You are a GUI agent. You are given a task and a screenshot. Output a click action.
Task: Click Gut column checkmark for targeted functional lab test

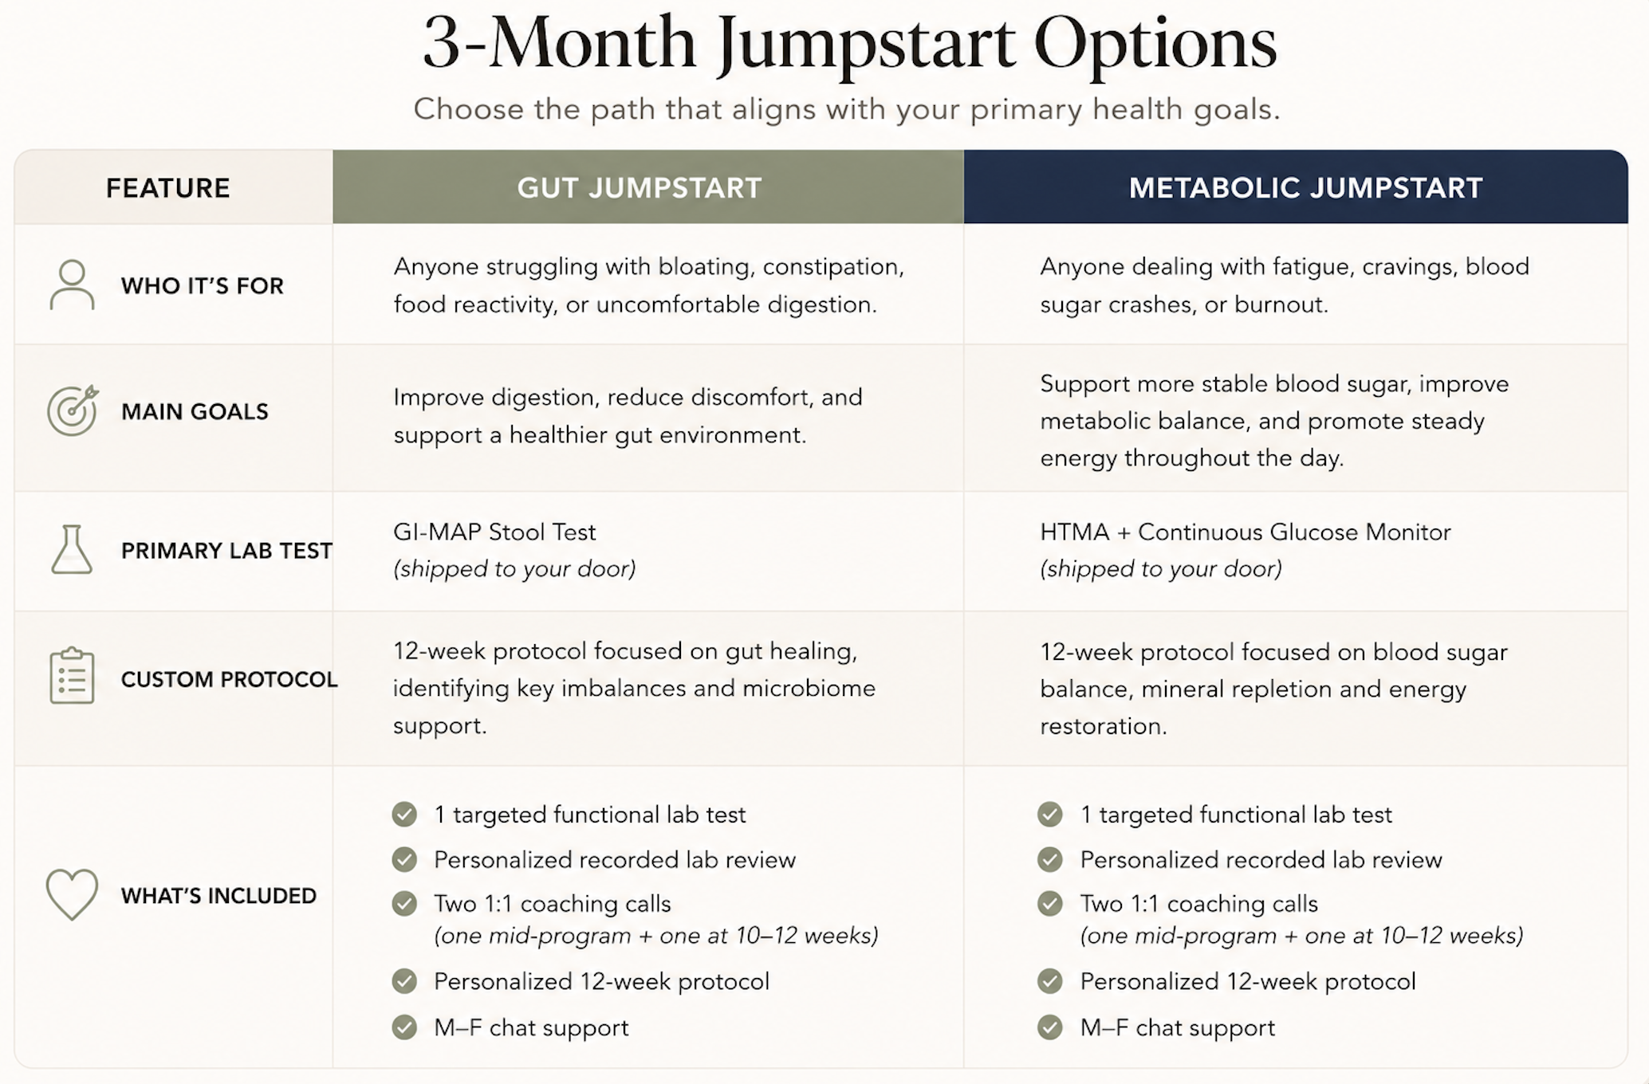pos(404,814)
